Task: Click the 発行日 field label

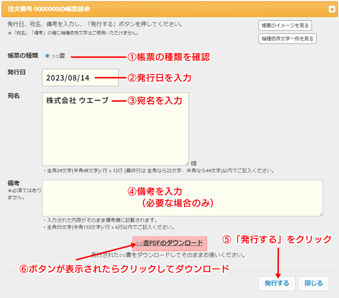Action: (16, 72)
